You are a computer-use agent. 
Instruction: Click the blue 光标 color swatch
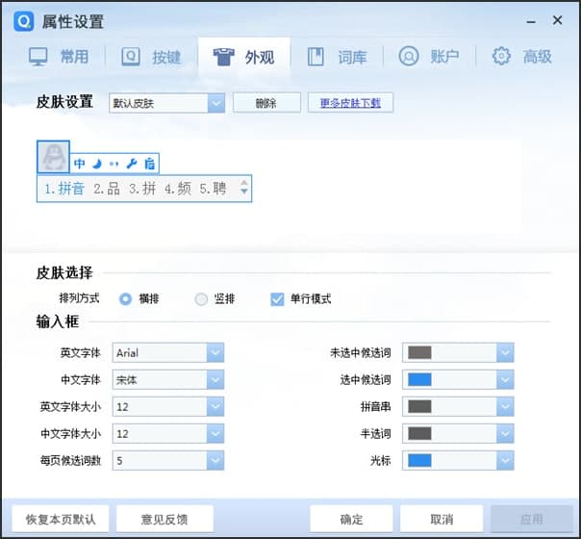click(419, 461)
